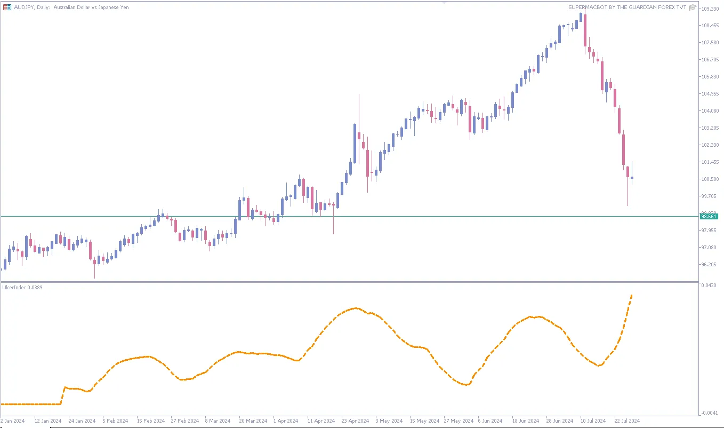
Task: Click the chart panel icon beside AUDJPY title
Action: [7, 7]
